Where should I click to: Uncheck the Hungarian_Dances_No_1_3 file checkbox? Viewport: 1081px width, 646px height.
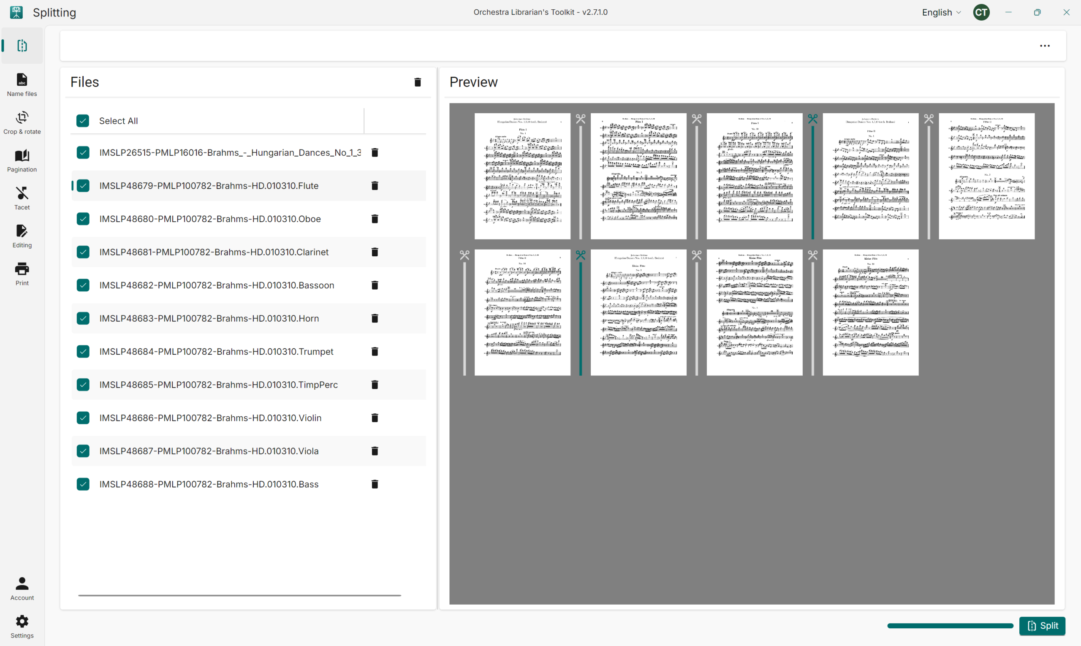pyautogui.click(x=83, y=152)
